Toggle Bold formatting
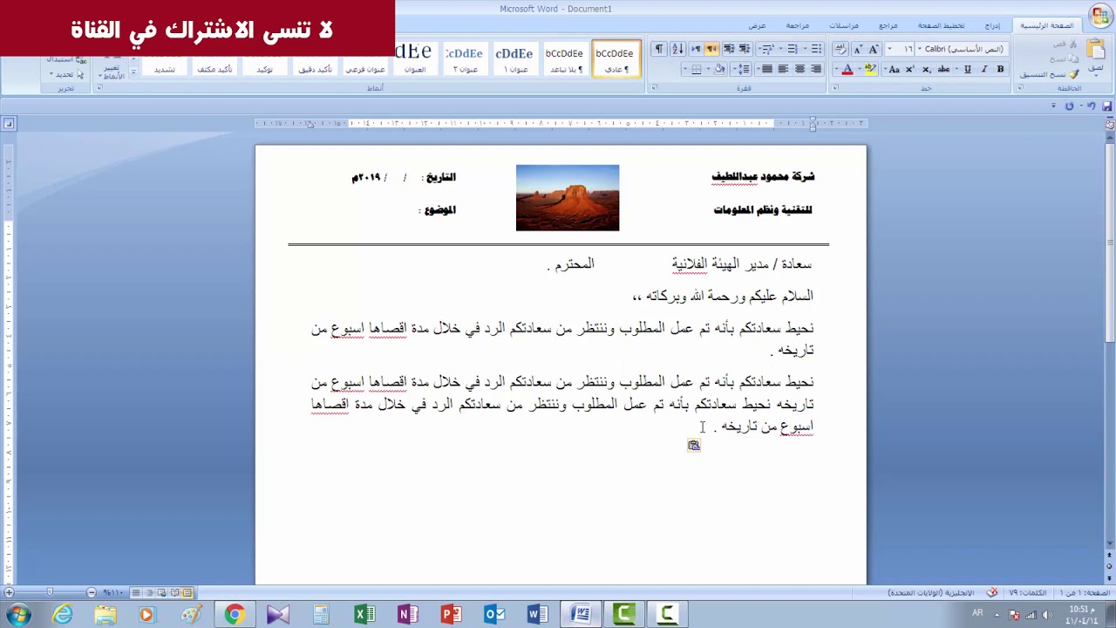This screenshot has height=628, width=1116. pos(1000,69)
